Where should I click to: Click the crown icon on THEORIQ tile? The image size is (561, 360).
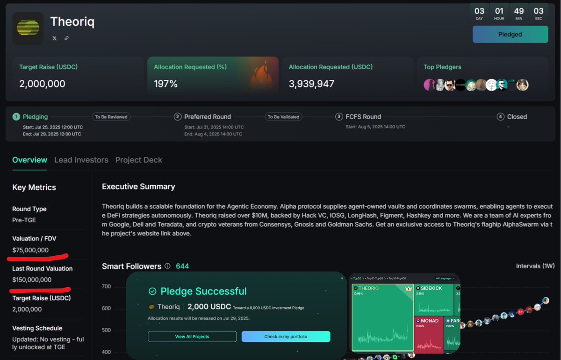pyautogui.click(x=408, y=289)
